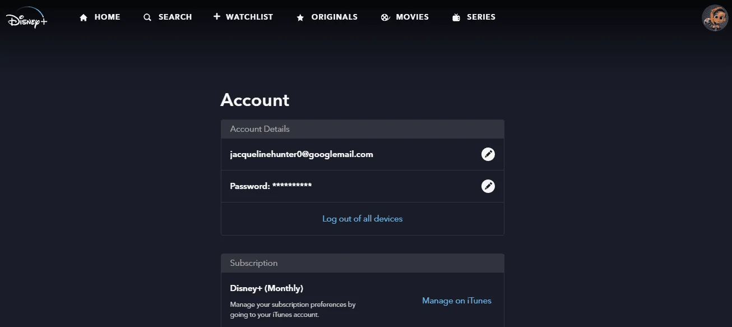The height and width of the screenshot is (327, 732).
Task: Click the Originals star icon
Action: (300, 17)
